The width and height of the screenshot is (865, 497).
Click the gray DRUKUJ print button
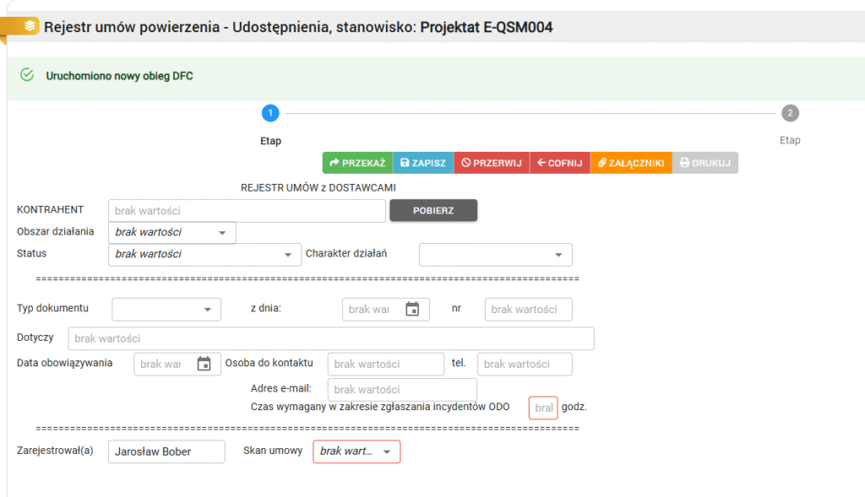pyautogui.click(x=705, y=163)
